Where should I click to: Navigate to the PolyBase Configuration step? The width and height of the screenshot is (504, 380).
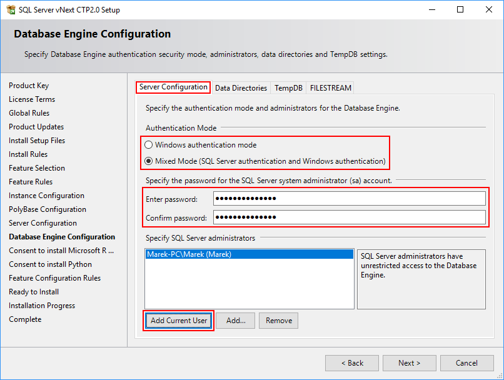click(47, 209)
